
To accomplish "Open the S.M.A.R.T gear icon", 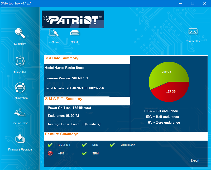I will click(x=20, y=61).
